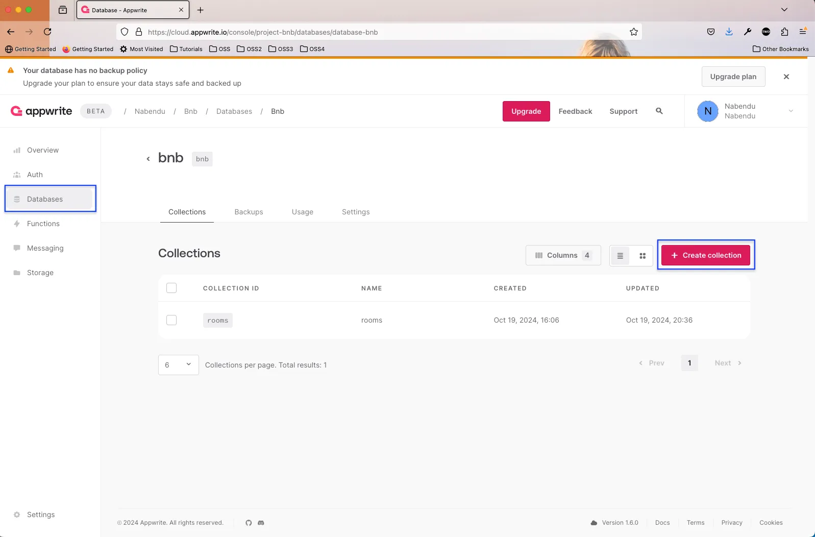This screenshot has height=537, width=815.
Task: Switch to the Backups tab
Action: point(249,212)
